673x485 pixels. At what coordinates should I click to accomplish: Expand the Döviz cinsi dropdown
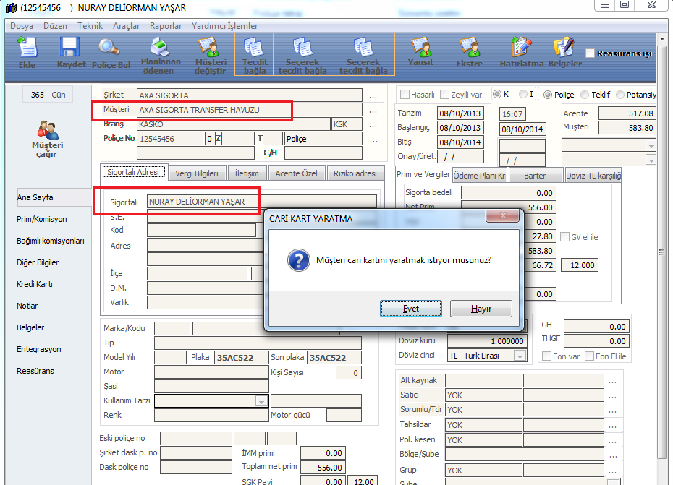coord(520,356)
